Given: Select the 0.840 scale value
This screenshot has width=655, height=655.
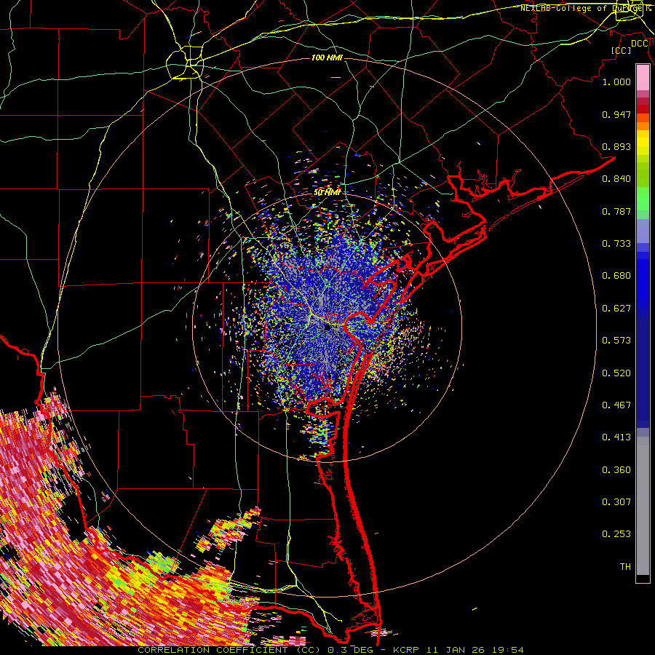Looking at the screenshot, I should tap(616, 179).
